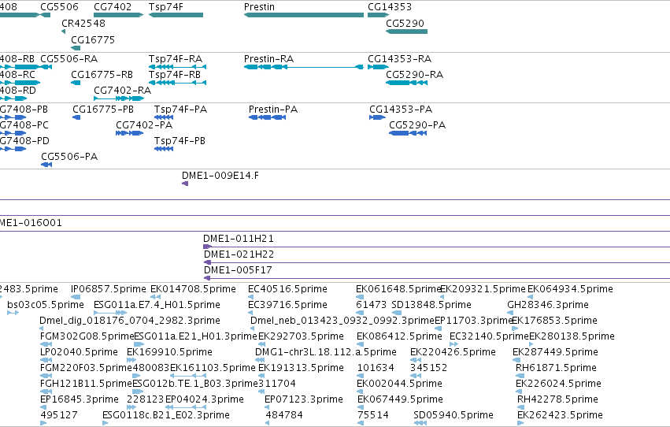Viewport: 670px width, 427px height.
Task: Click protein CG7402-PA label
Action: [144, 124]
